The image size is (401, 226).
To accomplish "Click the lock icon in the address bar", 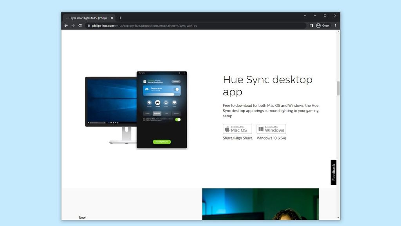I will 89,26.
